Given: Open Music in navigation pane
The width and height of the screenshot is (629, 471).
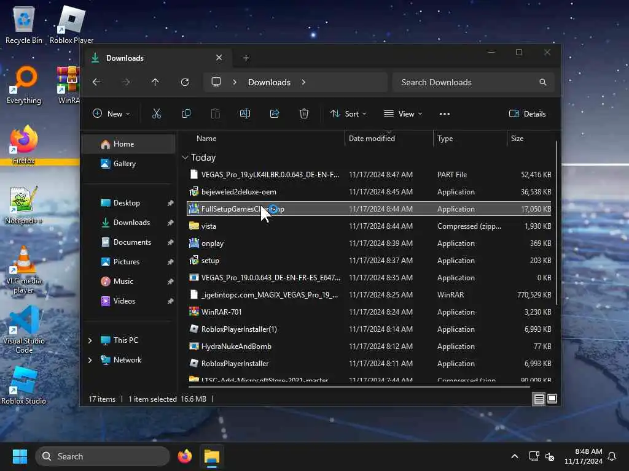Looking at the screenshot, I should coord(128,281).
